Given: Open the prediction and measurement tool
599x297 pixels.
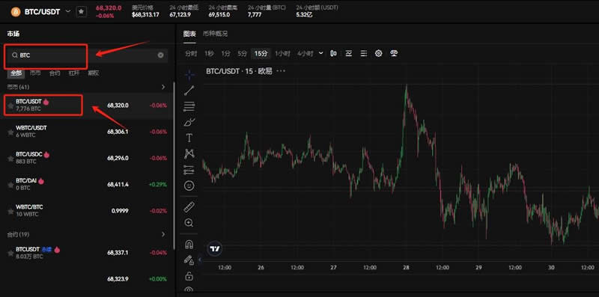Looking at the screenshot, I should coord(189,170).
